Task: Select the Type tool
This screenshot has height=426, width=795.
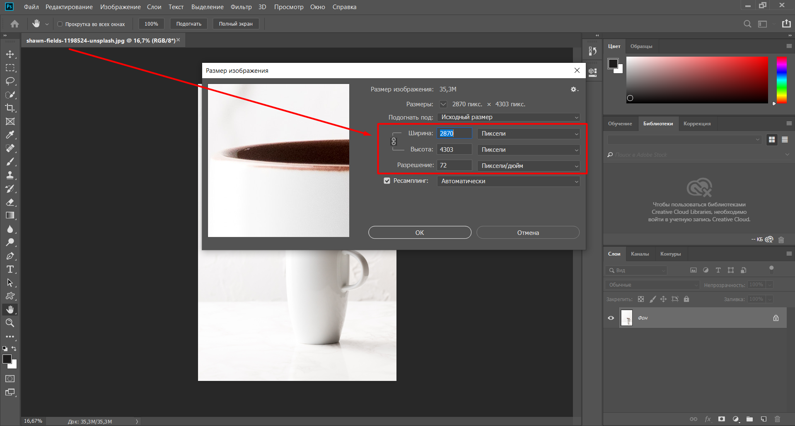Action: [10, 269]
